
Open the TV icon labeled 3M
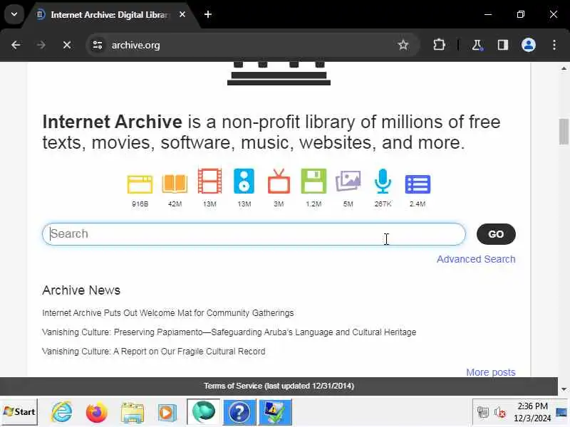(279, 181)
